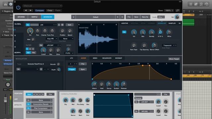Click the reverb envelope end point handle
The image size is (212, 119).
[132, 116]
